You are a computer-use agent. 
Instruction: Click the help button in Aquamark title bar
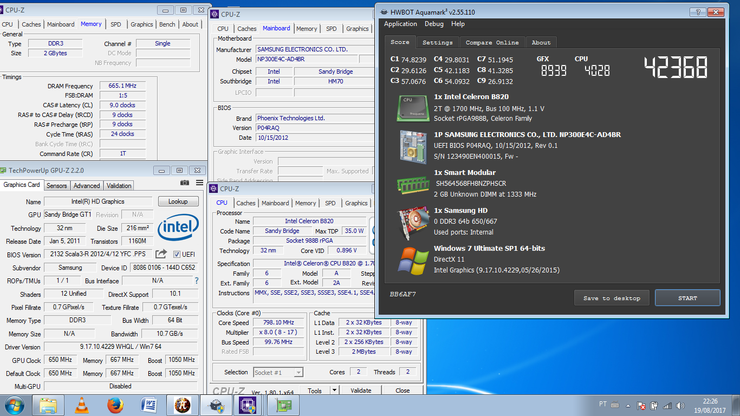point(698,12)
